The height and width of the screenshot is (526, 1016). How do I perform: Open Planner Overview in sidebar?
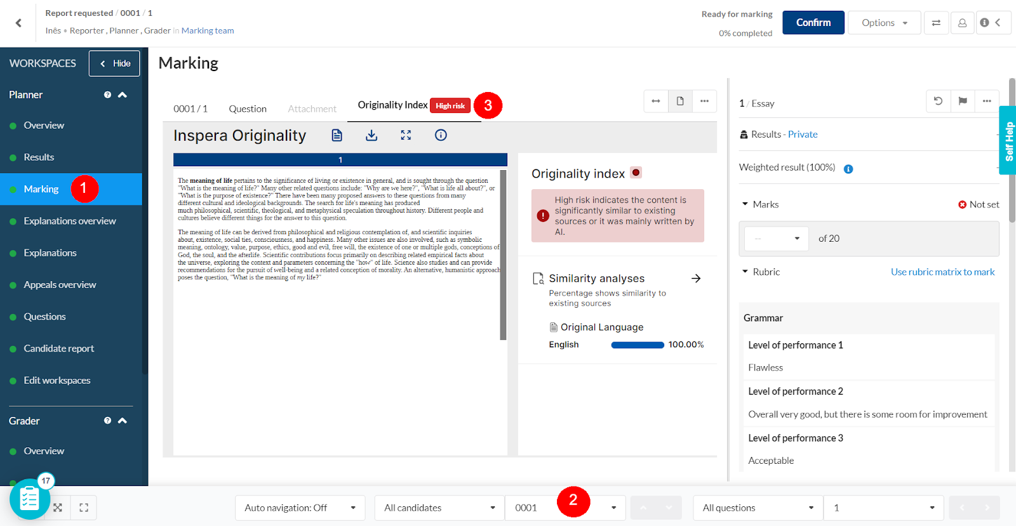(x=44, y=126)
